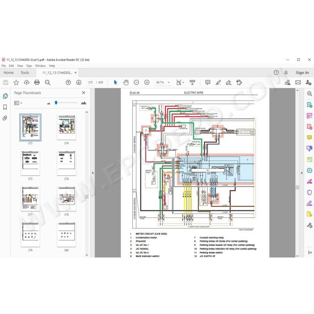Zoom in with the plus icon

[x=147, y=82]
